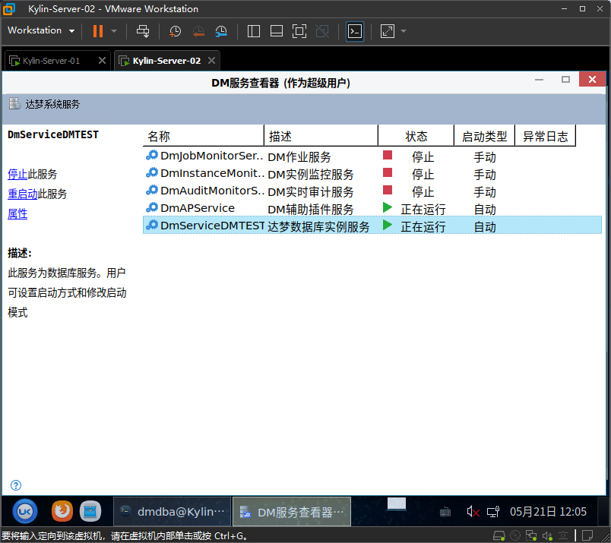This screenshot has height=543, width=611.
Task: Click the gear icon beside DmJobMonitorSer..
Action: pyautogui.click(x=152, y=155)
